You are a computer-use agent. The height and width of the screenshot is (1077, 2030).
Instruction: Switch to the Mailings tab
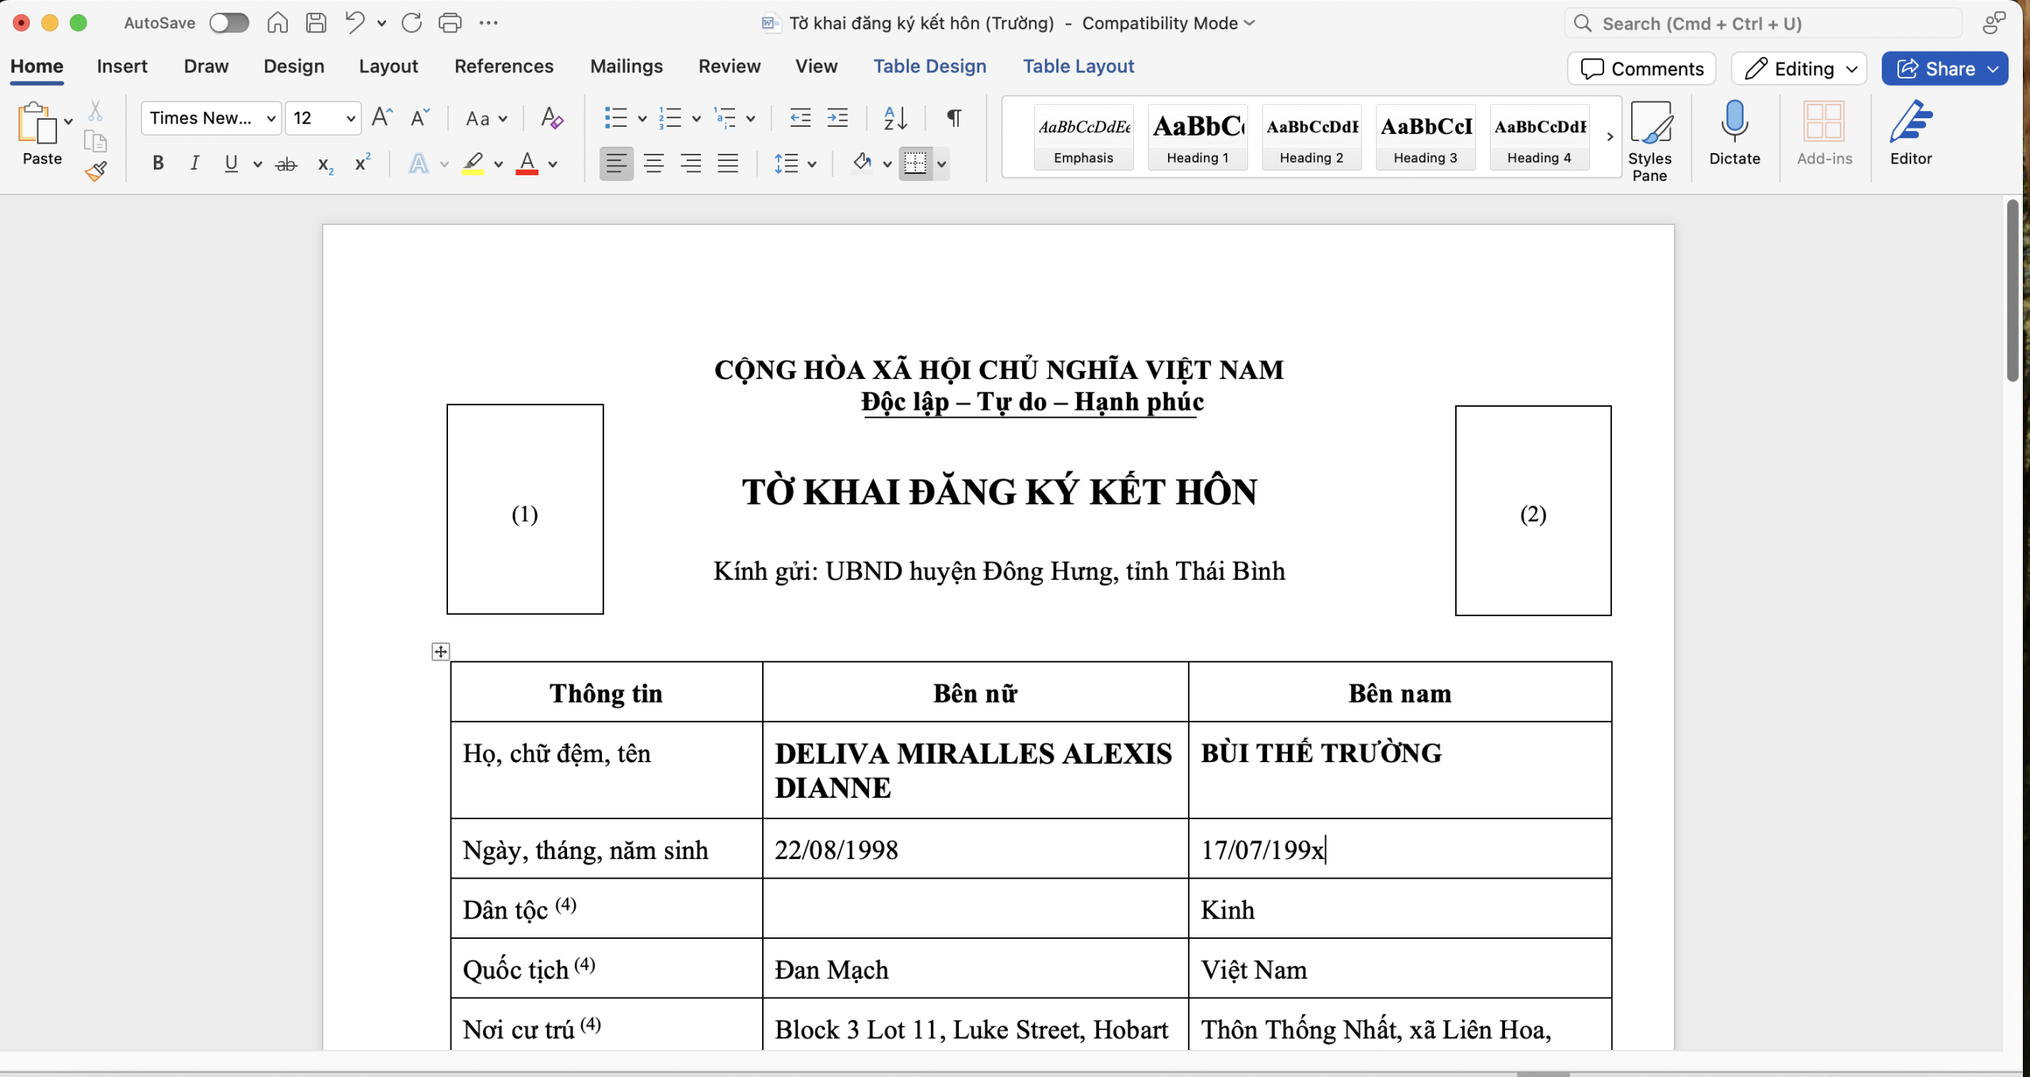(x=626, y=67)
